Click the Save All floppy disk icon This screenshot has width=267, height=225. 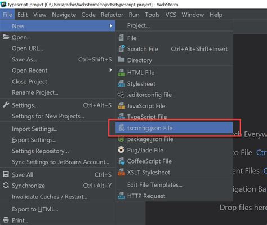pos(6,174)
